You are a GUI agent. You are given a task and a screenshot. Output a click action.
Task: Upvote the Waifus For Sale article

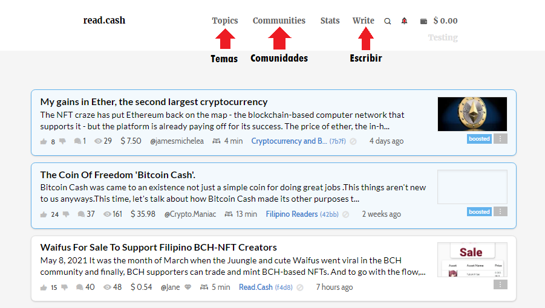click(x=44, y=287)
